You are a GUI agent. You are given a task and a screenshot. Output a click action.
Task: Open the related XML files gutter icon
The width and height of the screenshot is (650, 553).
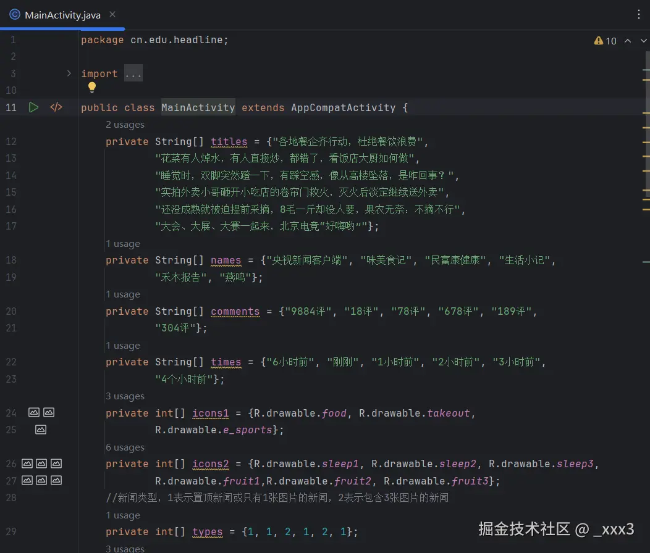pos(56,107)
